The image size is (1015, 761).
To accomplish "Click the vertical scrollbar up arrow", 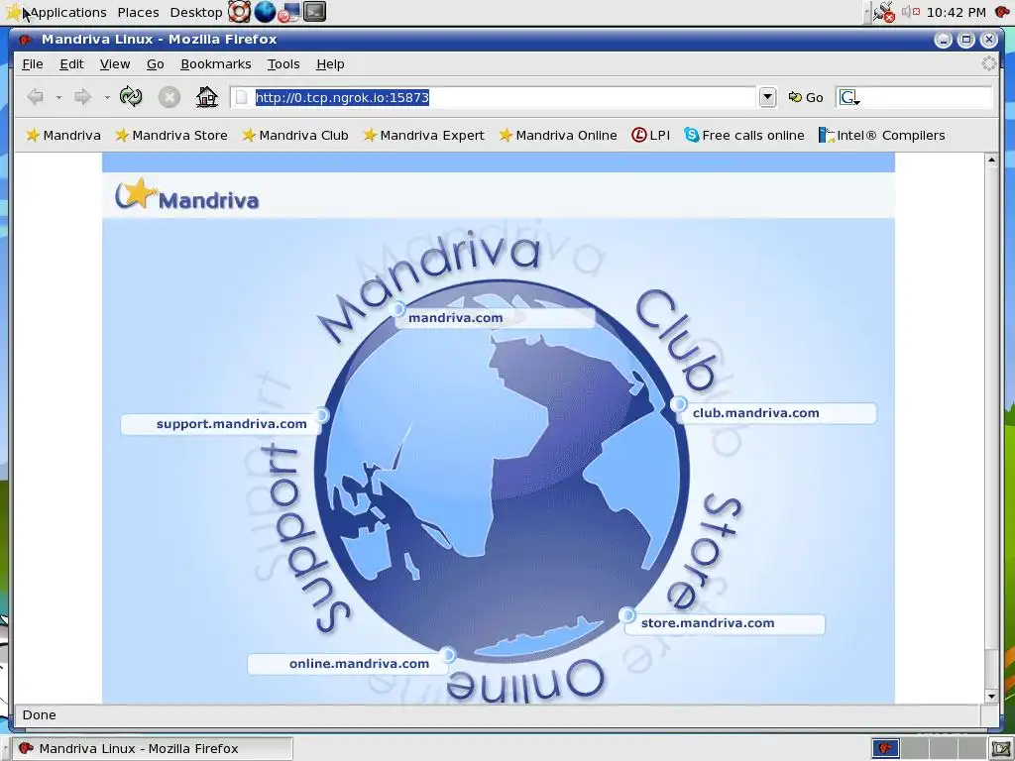I will point(991,160).
